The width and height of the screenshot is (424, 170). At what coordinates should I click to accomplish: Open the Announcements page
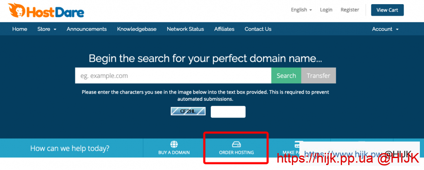[87, 29]
